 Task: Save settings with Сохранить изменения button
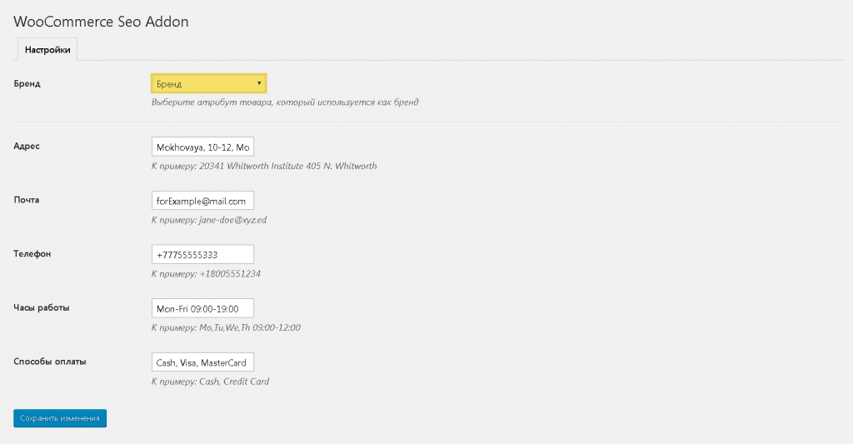60,418
